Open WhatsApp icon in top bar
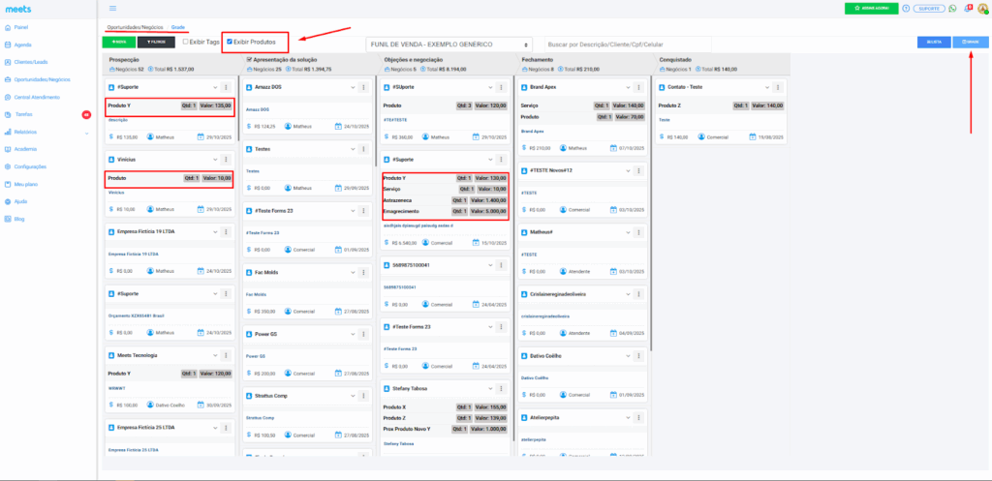The width and height of the screenshot is (992, 481). (x=952, y=8)
